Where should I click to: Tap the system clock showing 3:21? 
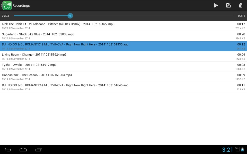tap(227, 150)
